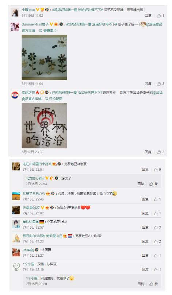Open 美达达里奥 user avatar
Image resolution: width=172 pixels, height=295 pixels.
16,224
